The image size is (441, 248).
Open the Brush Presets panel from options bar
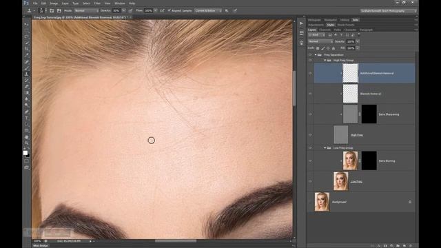[x=52, y=11]
